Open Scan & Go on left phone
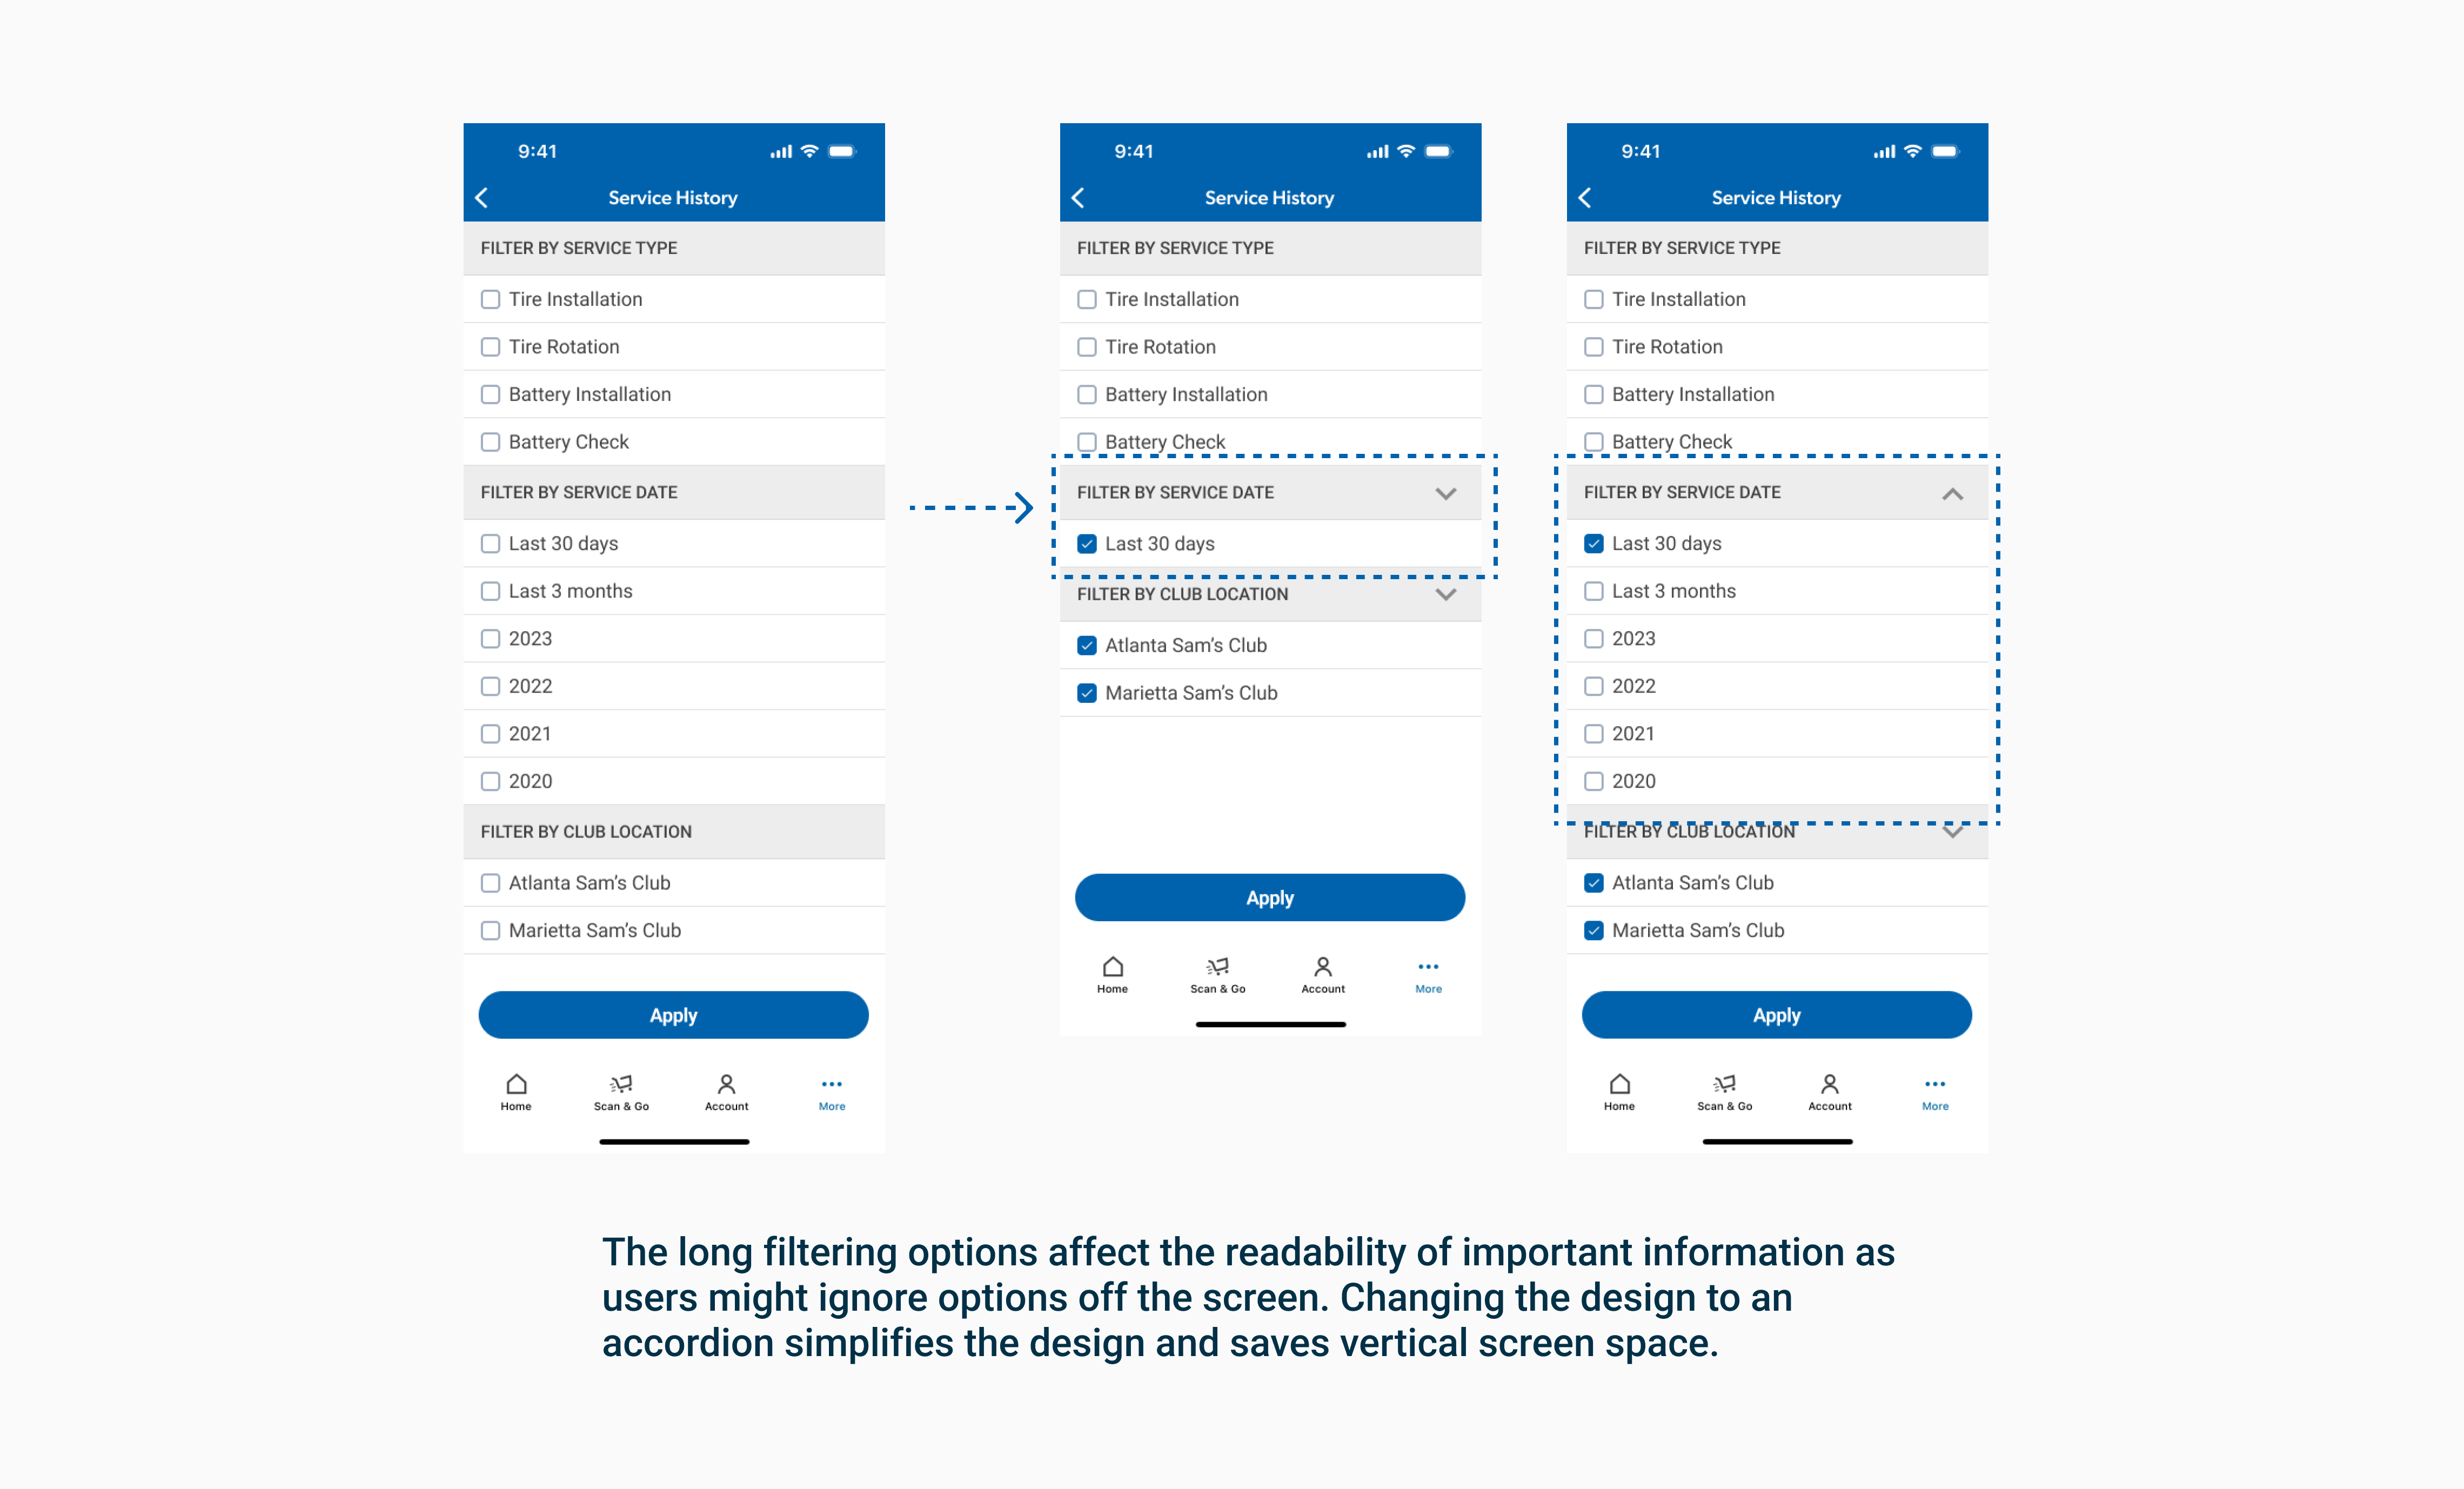The width and height of the screenshot is (2464, 1489). tap(621, 1091)
